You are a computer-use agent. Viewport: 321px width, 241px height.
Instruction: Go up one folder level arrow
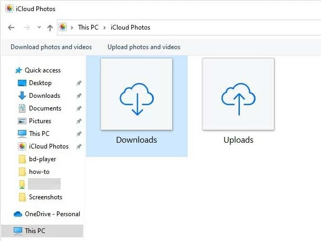click(50, 27)
